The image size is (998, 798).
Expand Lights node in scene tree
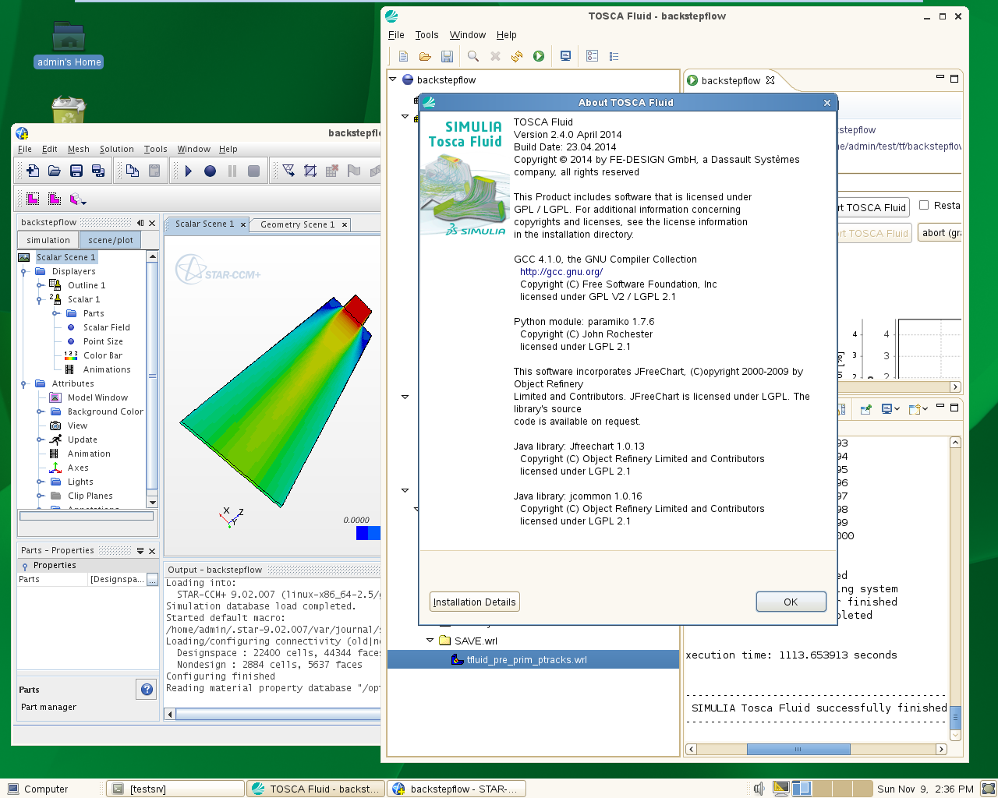point(40,482)
